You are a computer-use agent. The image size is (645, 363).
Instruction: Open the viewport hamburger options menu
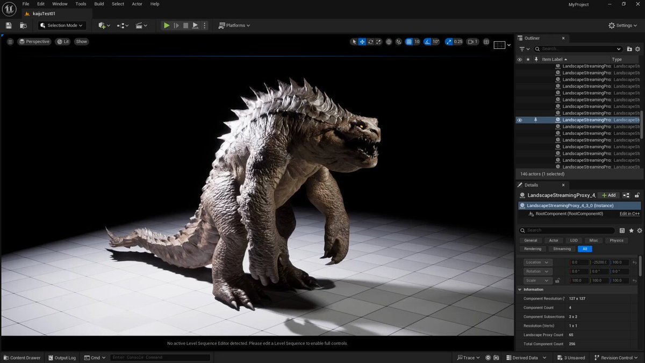click(10, 41)
